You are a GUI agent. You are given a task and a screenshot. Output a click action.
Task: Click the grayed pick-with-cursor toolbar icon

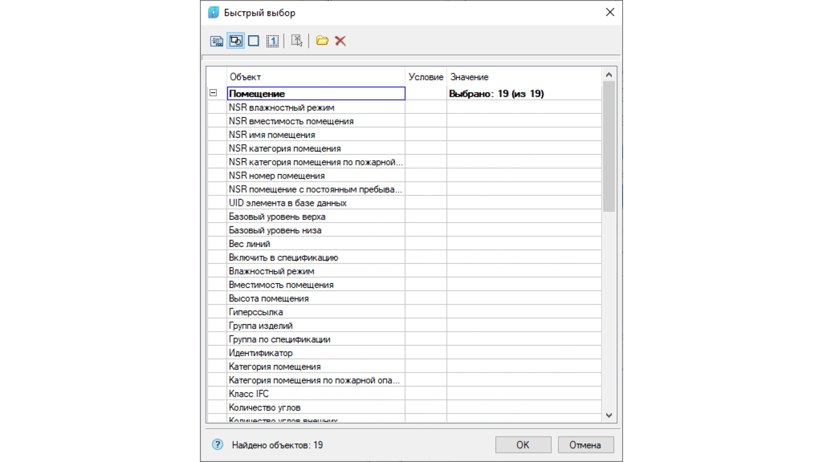pos(296,41)
